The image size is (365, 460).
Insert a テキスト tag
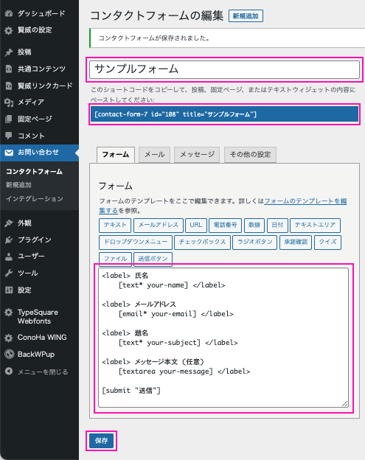(115, 225)
